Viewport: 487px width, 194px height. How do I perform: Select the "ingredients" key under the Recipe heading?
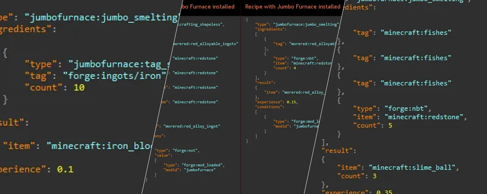269,29
